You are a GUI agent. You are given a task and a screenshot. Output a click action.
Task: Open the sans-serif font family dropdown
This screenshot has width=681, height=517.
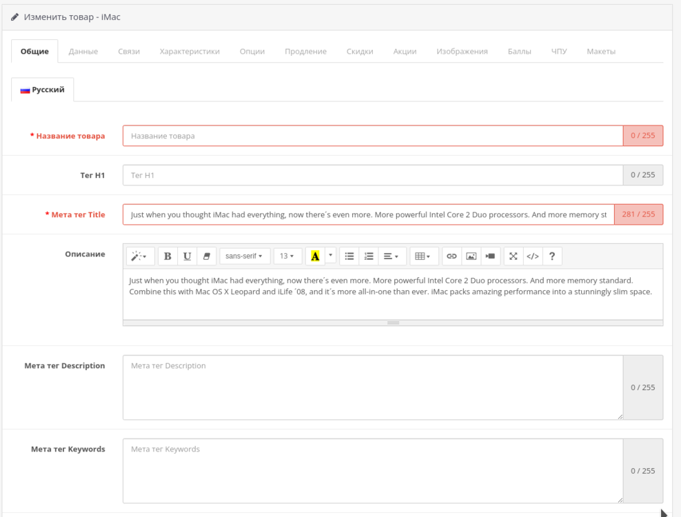(x=245, y=256)
